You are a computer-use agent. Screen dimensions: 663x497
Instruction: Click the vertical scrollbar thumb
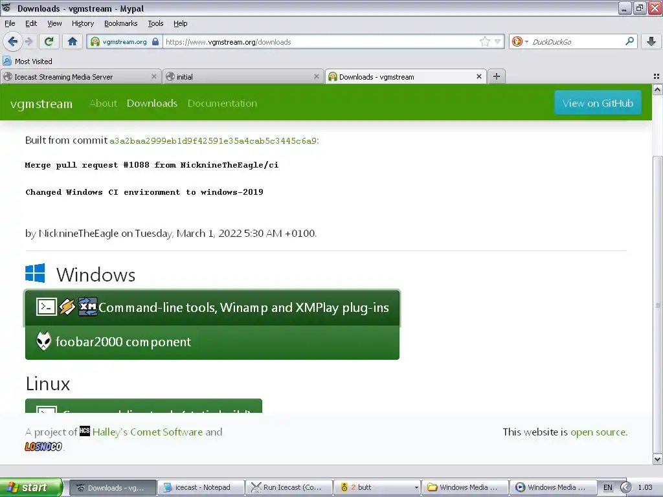point(657,304)
